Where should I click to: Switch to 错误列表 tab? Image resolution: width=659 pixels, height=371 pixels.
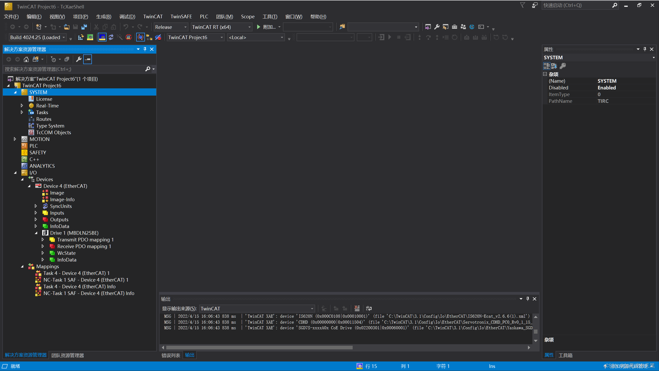coord(171,355)
